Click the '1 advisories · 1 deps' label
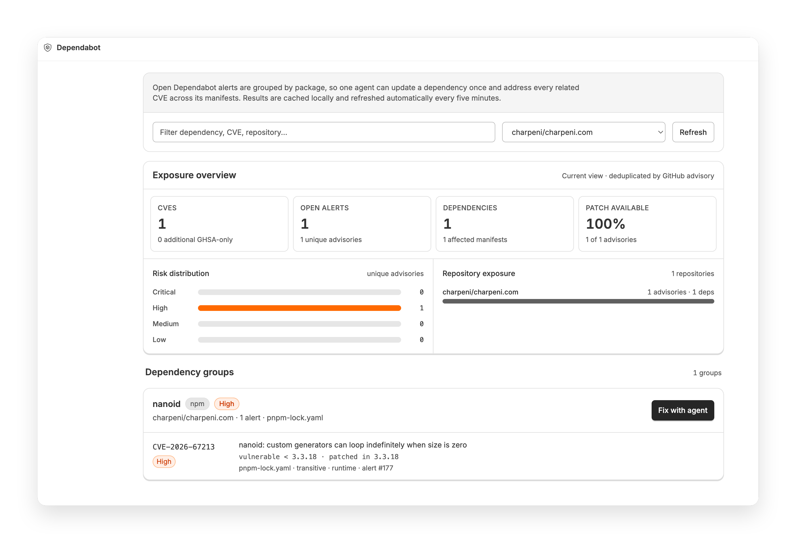The height and width of the screenshot is (543, 796). (681, 292)
